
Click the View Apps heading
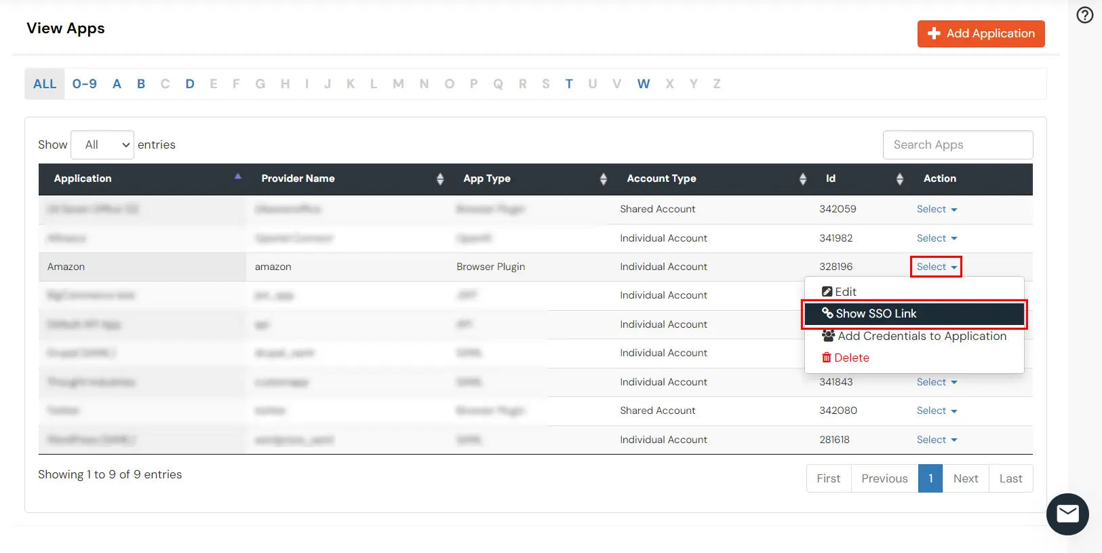[66, 28]
